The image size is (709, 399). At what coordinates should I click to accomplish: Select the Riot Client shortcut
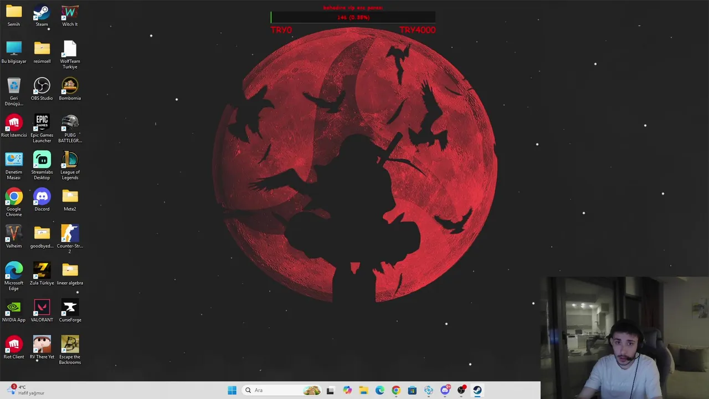click(14, 347)
